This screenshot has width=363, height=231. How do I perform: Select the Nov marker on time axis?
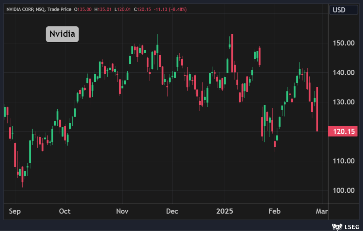pos(122,211)
